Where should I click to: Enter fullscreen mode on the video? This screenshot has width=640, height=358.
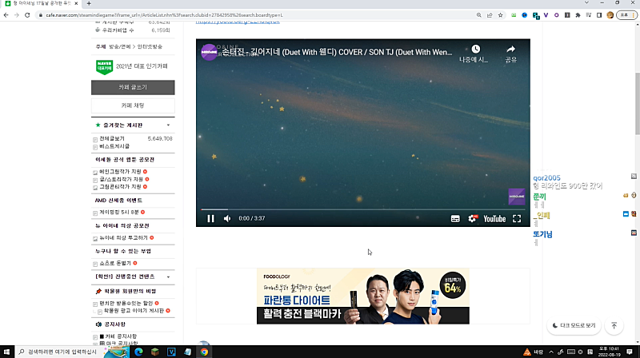[x=517, y=218]
